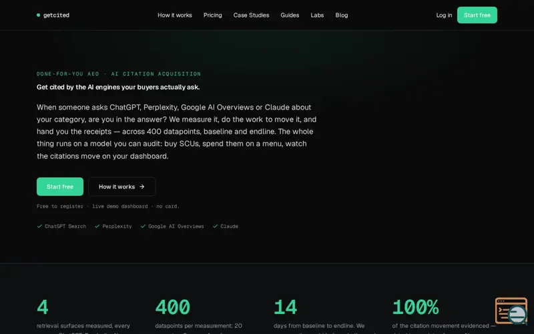Click the green dot logo icon
This screenshot has width=534, height=334.
[38, 15]
